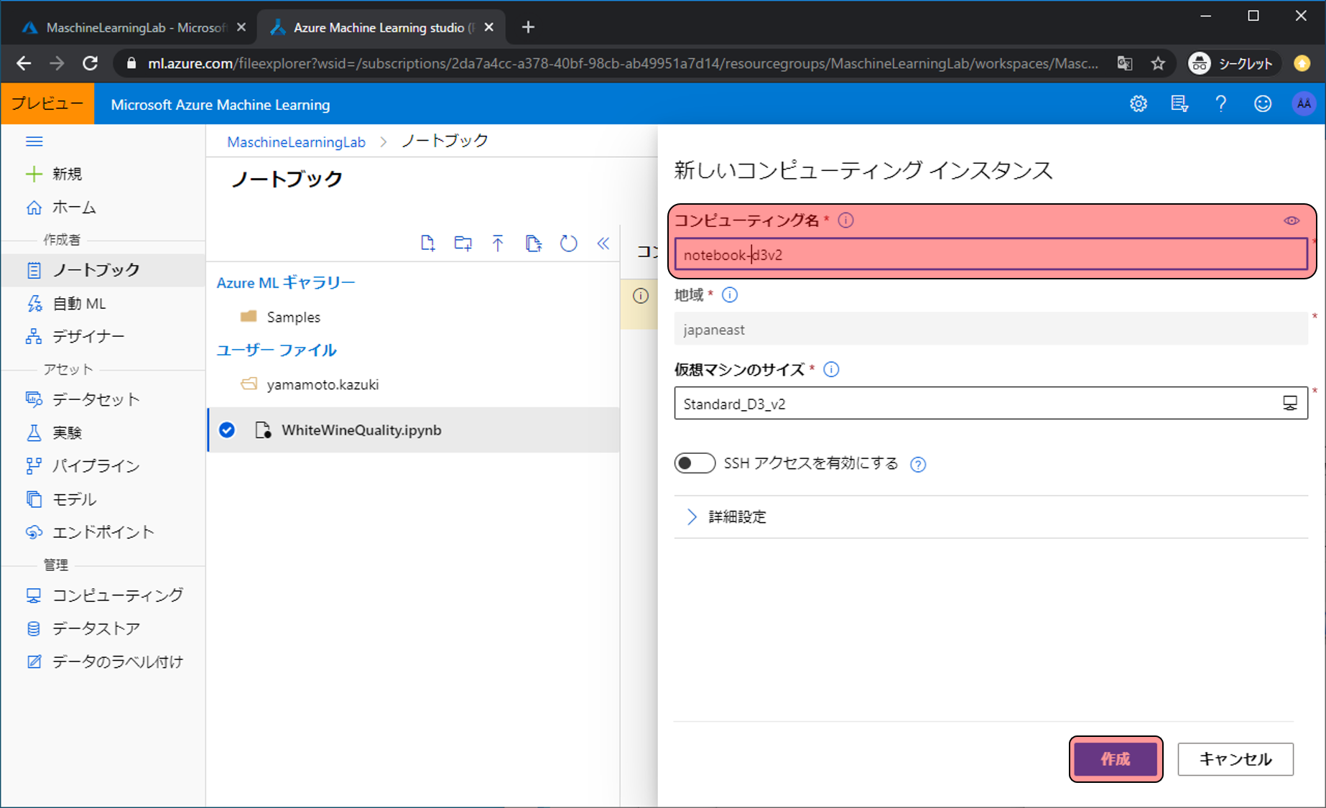Open 自動 ML in the left navigation

tap(79, 304)
